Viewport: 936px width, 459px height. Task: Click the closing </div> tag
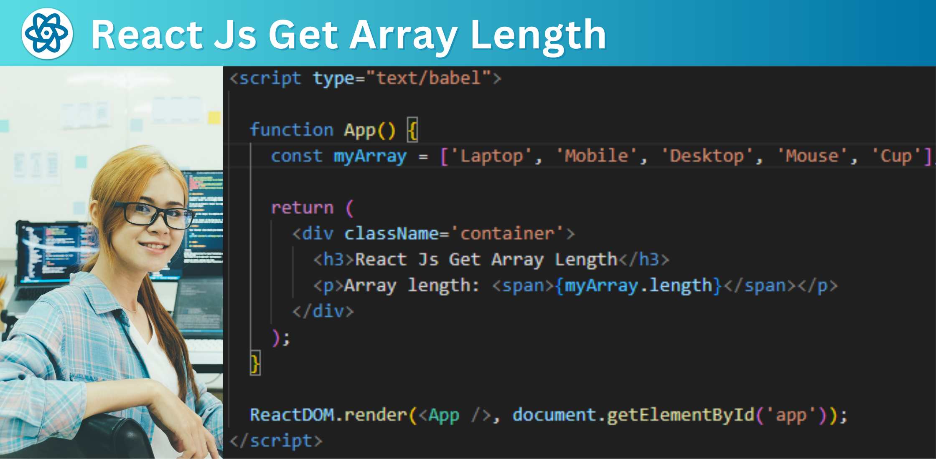coord(323,311)
